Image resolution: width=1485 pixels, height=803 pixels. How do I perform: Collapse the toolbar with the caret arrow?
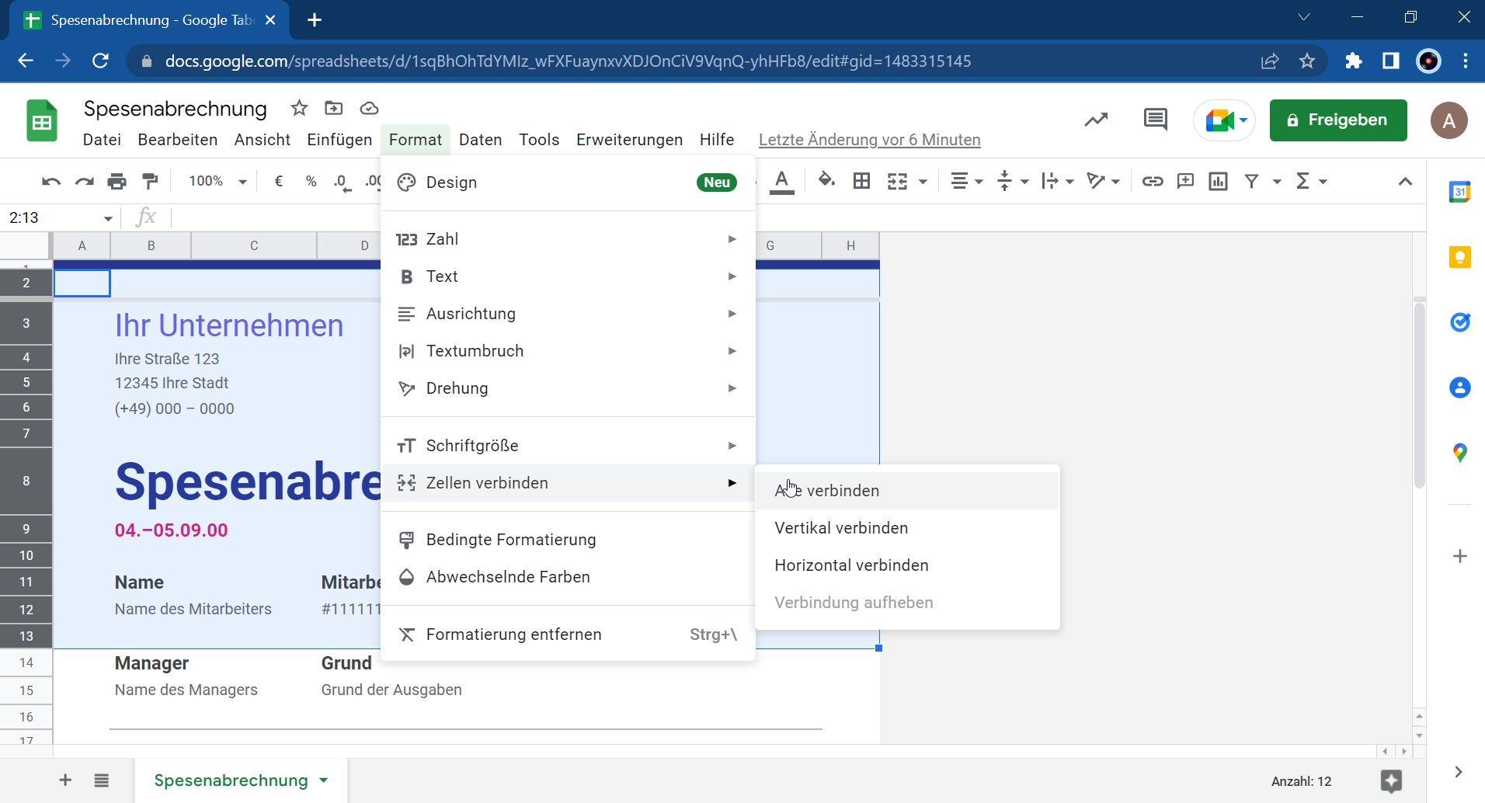pyautogui.click(x=1405, y=182)
